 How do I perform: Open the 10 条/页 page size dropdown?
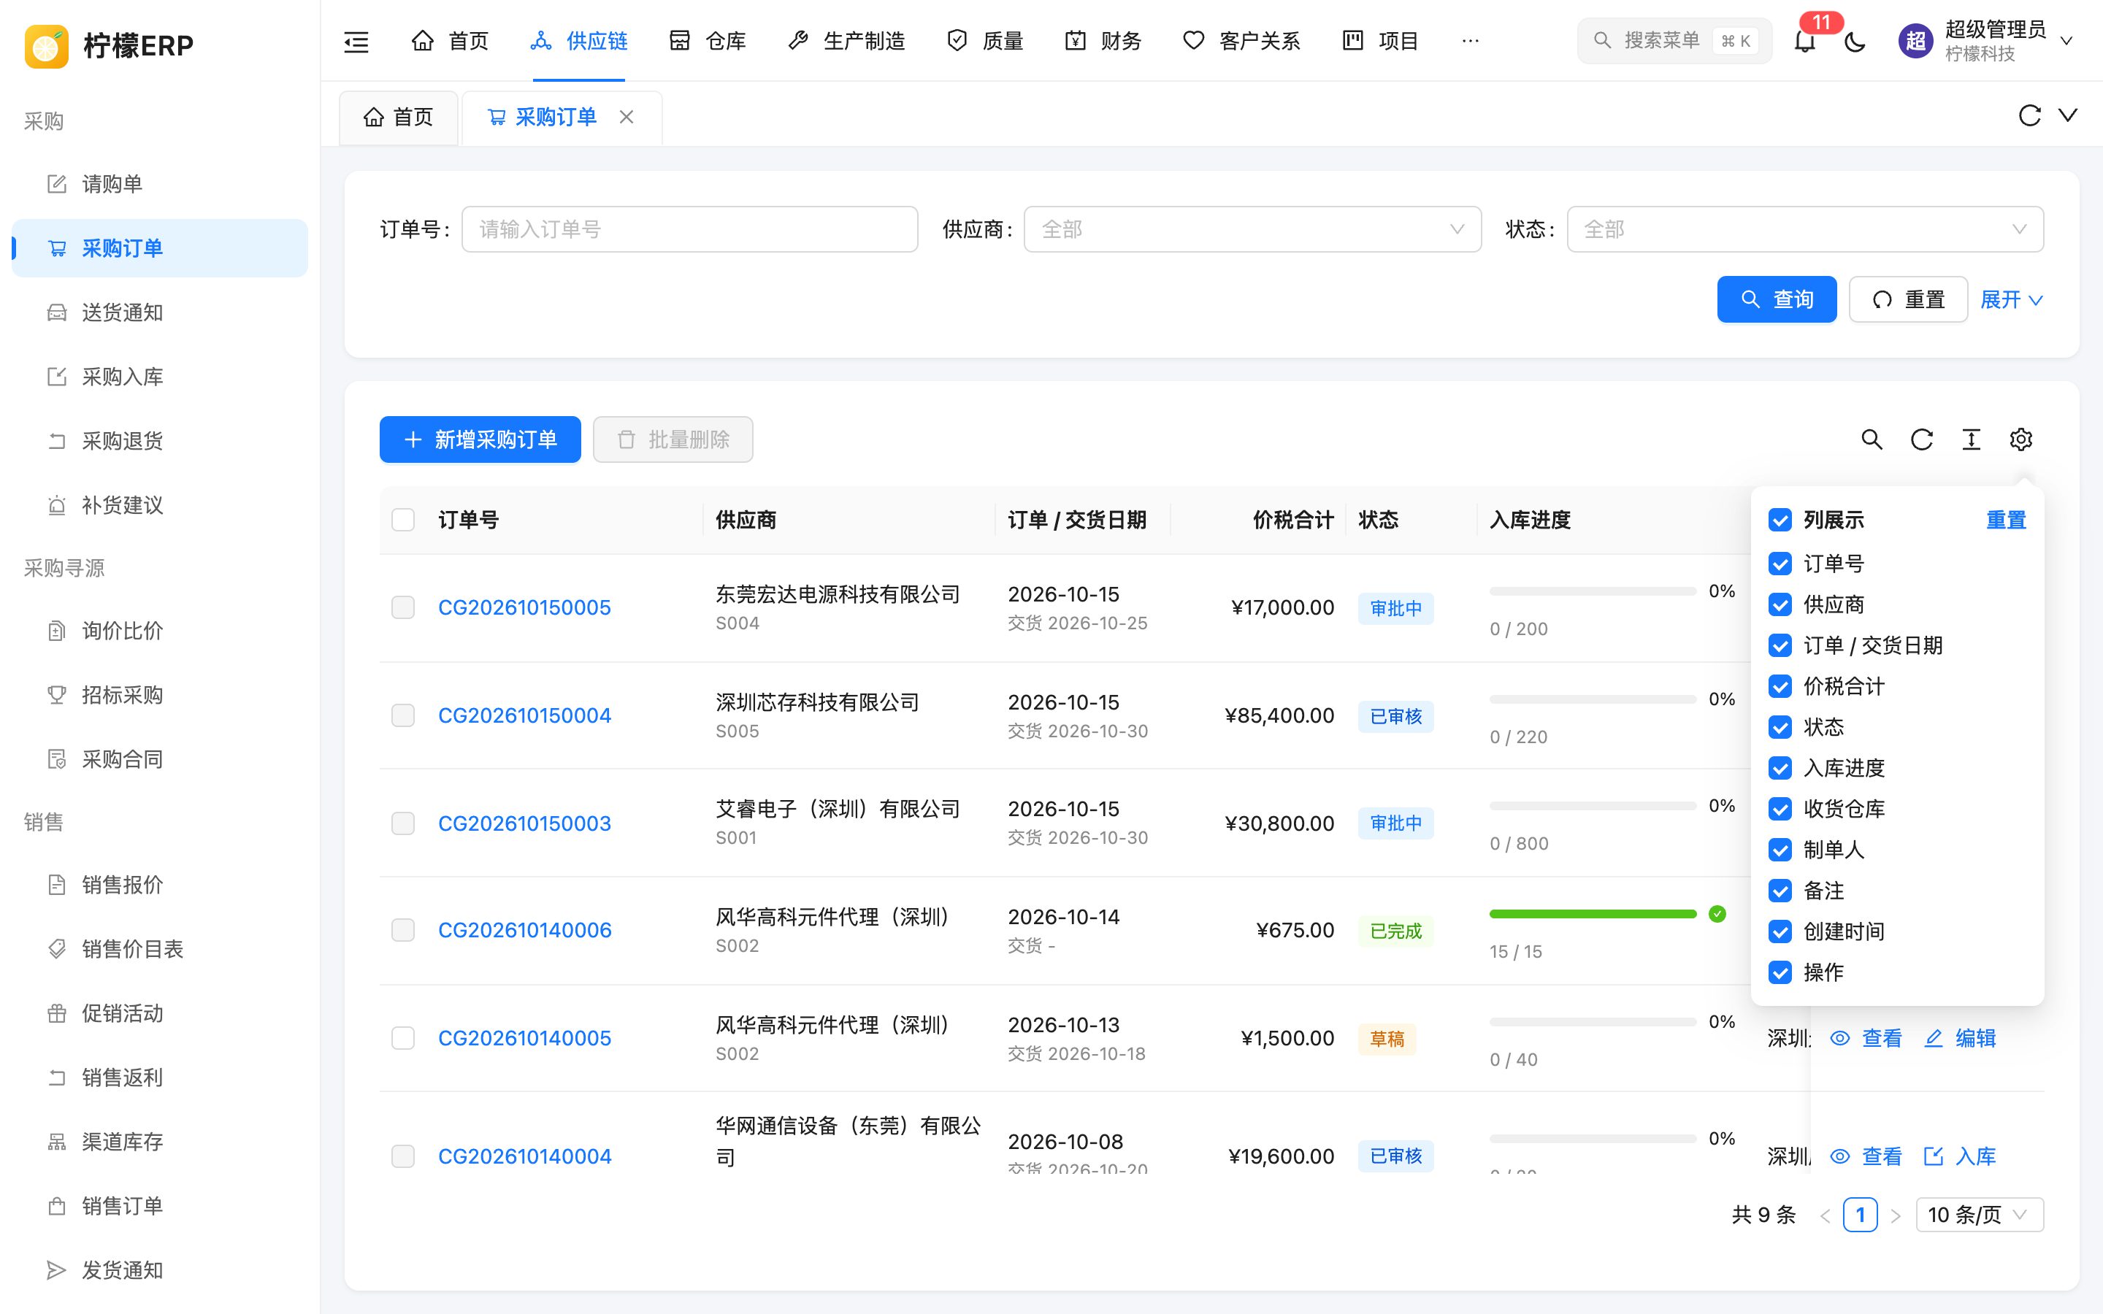1980,1215
